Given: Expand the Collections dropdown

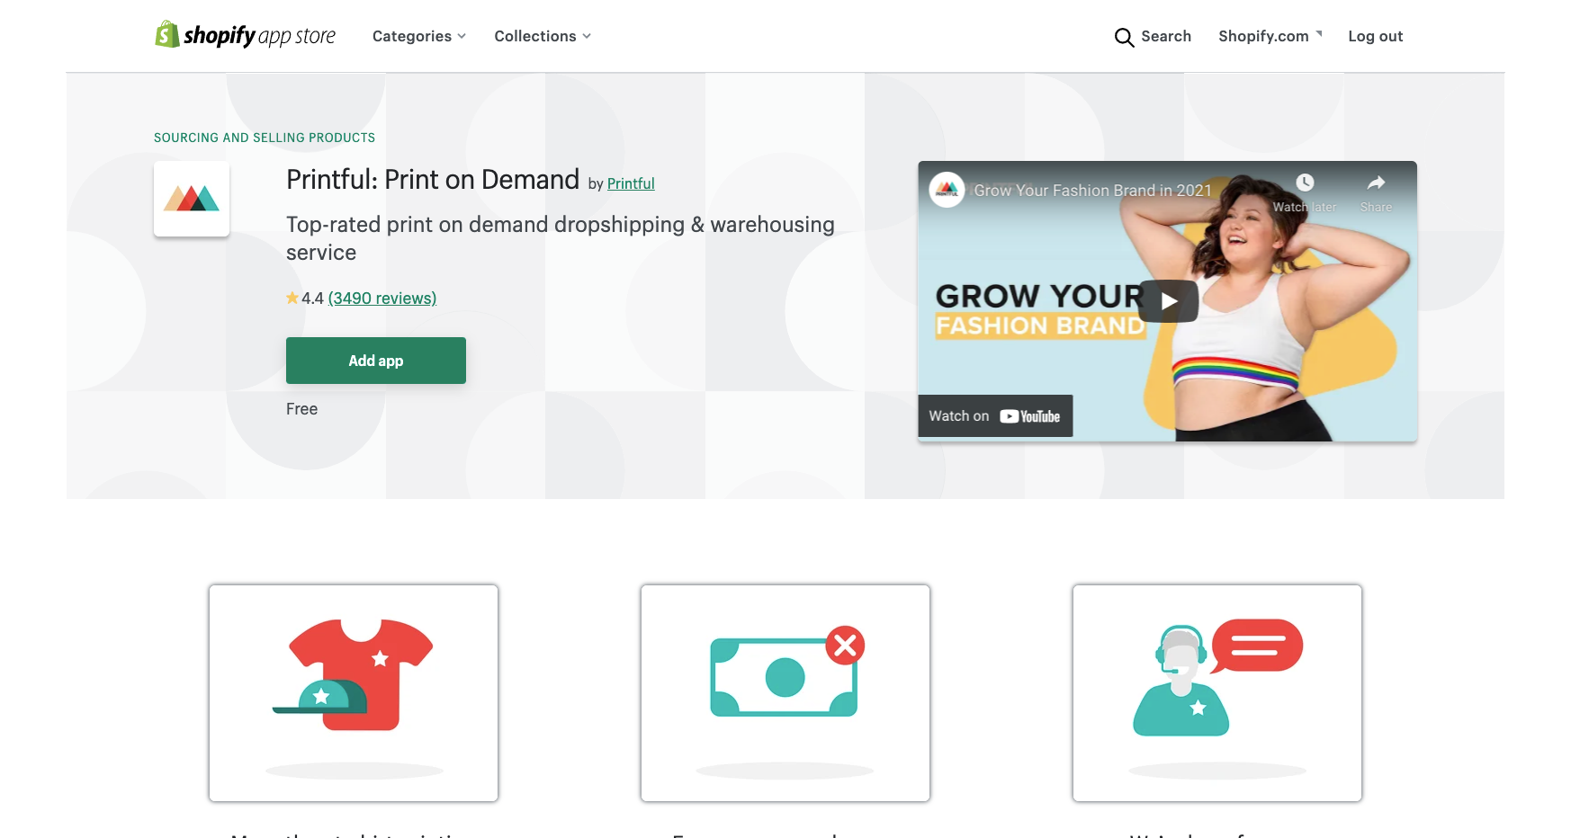Looking at the screenshot, I should click(x=543, y=36).
